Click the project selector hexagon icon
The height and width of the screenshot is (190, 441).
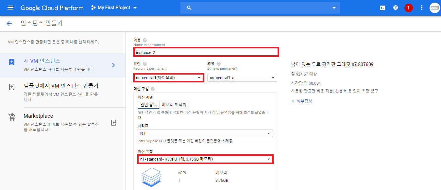[93, 8]
